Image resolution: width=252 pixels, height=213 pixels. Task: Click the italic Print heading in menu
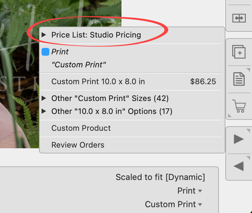[x=60, y=52]
